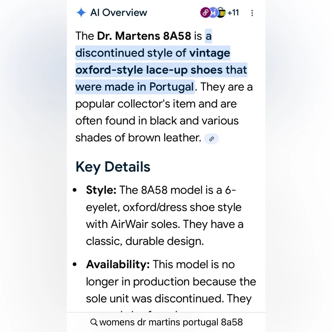The height and width of the screenshot is (332, 332).
Task: Tap the search query 'womens dr martins portugal 8a58'
Action: (171, 322)
